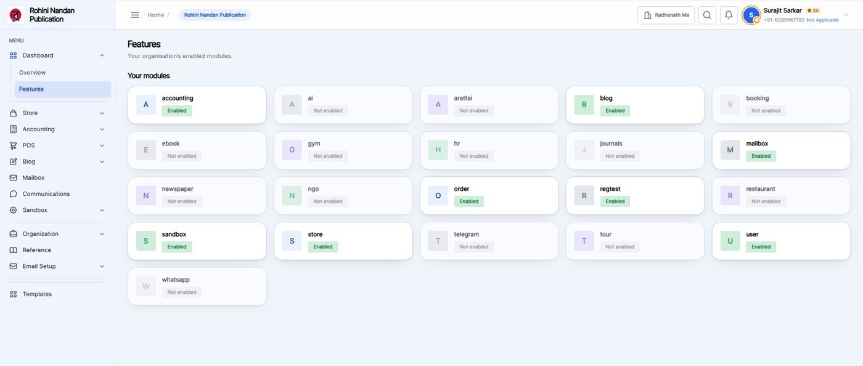Click the Rohini Nandan Publication logo
Screen dimensions: 863x366
point(16,15)
